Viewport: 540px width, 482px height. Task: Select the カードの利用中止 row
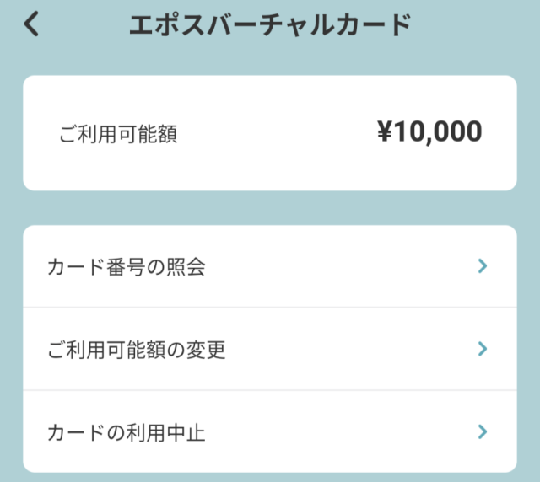(x=269, y=431)
